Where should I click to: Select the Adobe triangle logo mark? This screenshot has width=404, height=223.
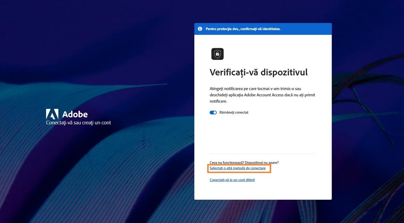53,114
